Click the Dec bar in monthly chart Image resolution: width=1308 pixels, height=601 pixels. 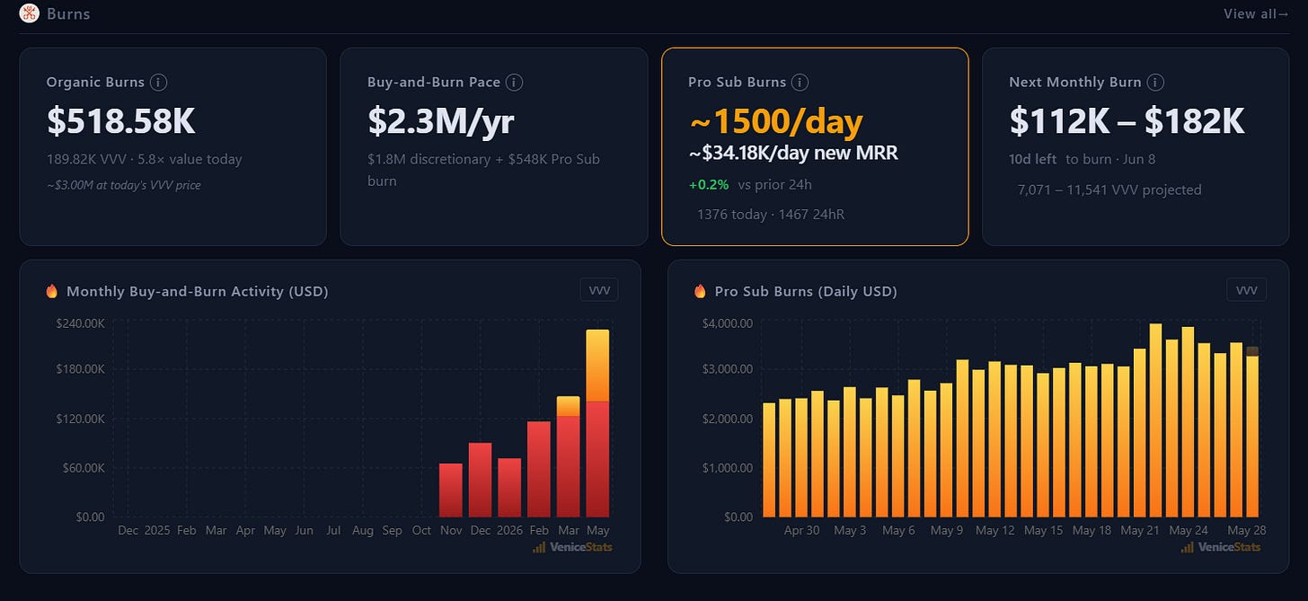pyautogui.click(x=480, y=480)
